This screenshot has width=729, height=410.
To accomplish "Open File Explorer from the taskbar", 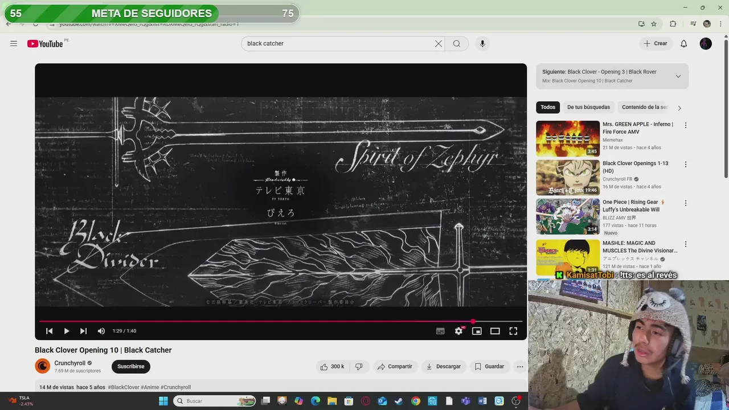I will (332, 401).
